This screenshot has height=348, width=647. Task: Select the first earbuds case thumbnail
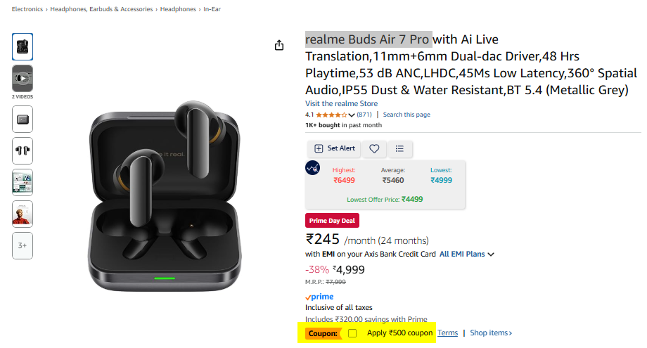[x=23, y=46]
